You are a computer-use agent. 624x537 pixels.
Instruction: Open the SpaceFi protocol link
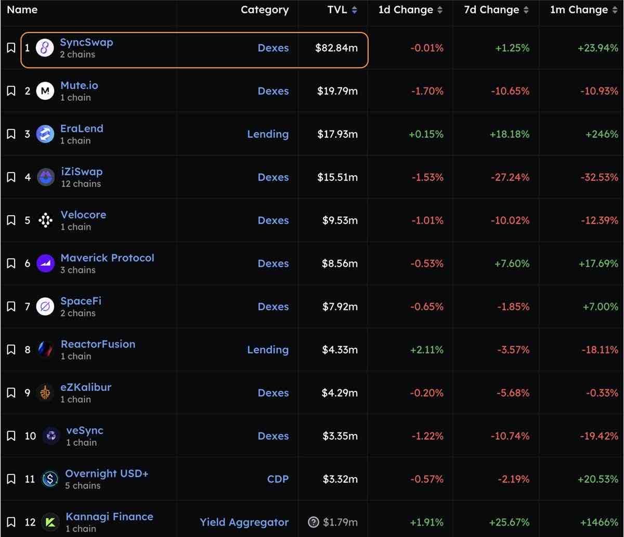(x=81, y=301)
